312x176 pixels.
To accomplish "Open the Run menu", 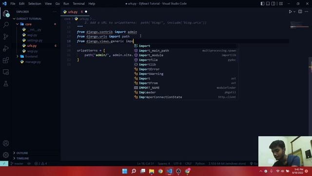I will (x=66, y=3).
